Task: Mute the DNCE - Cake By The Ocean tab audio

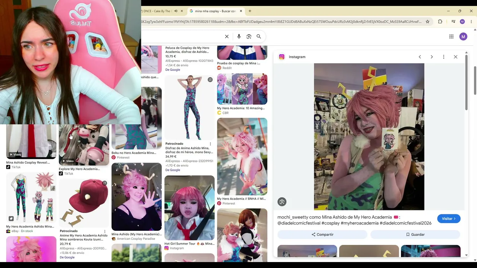Action: 176,11
